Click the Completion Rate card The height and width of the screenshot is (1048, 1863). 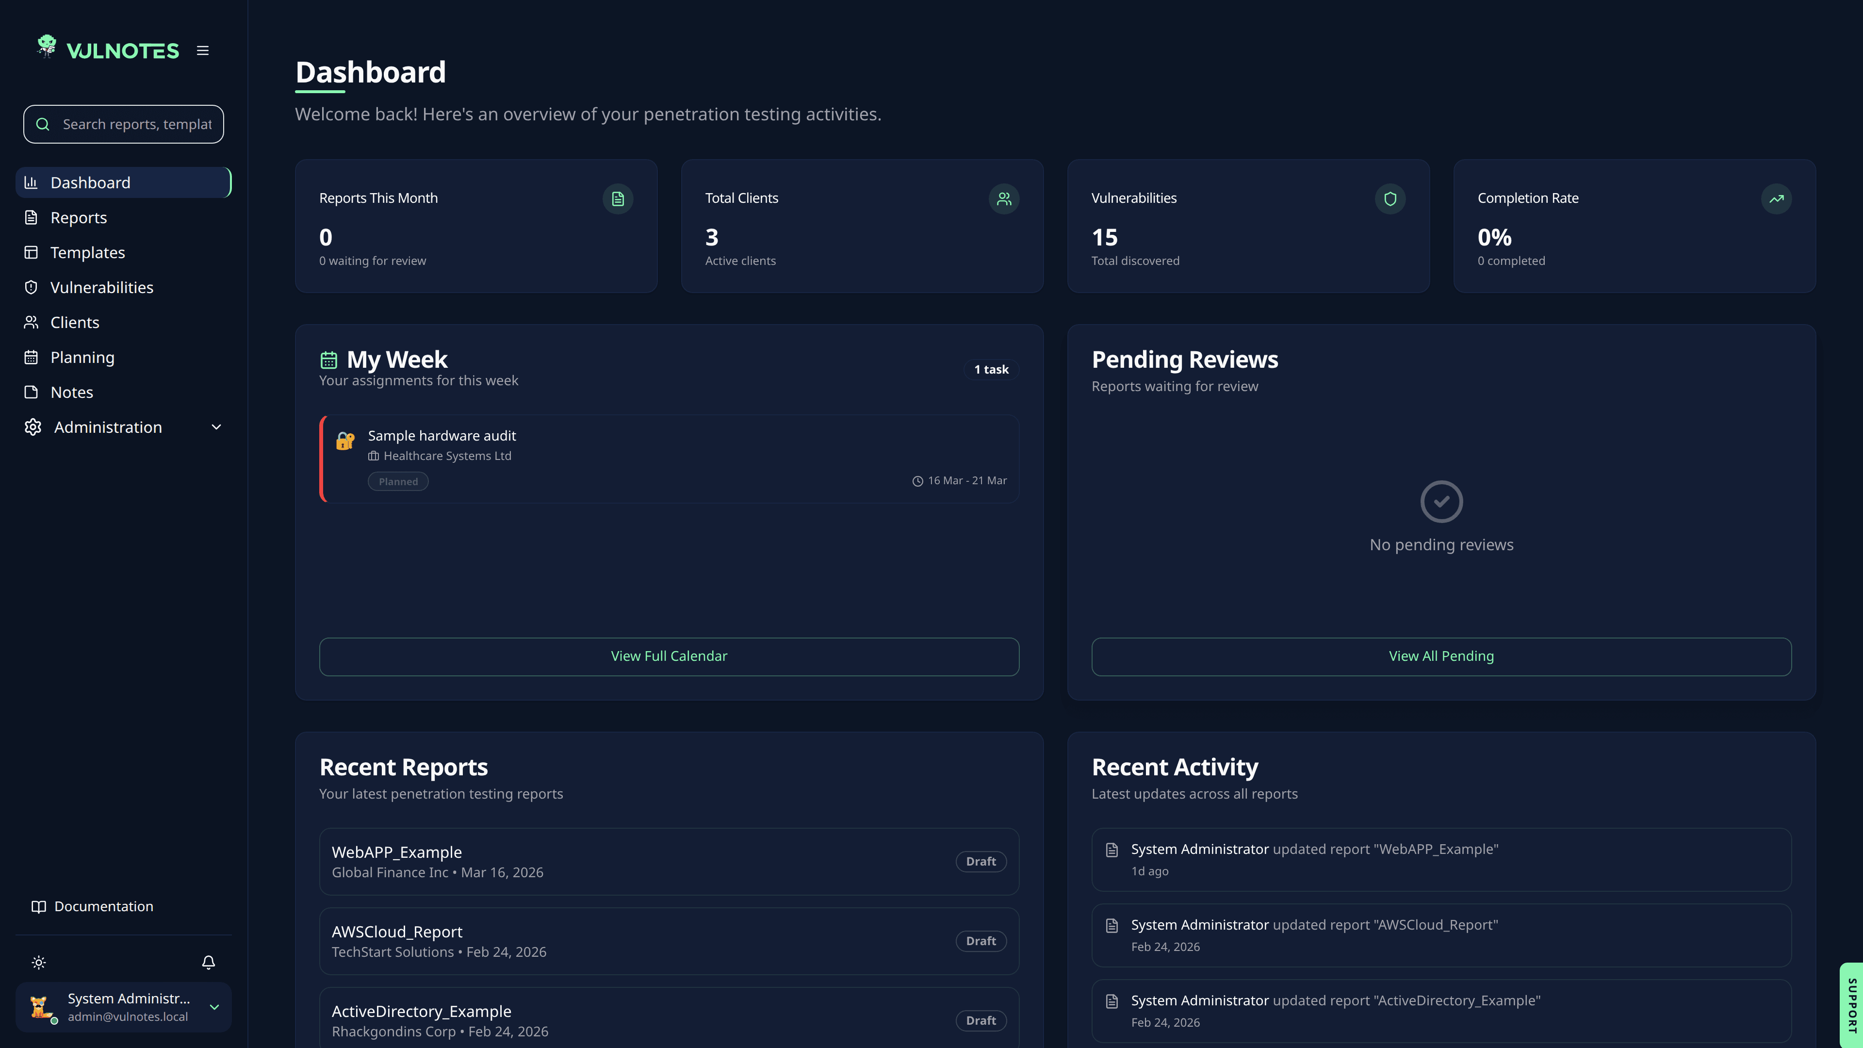point(1634,227)
